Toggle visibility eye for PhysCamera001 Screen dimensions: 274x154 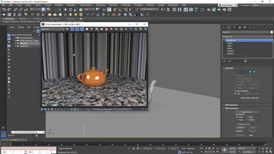point(15,38)
